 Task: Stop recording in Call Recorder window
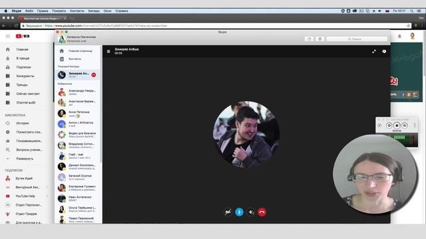397,125
